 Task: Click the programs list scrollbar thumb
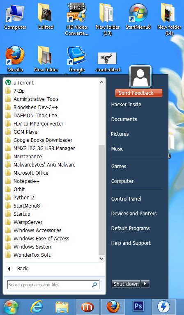point(102,200)
